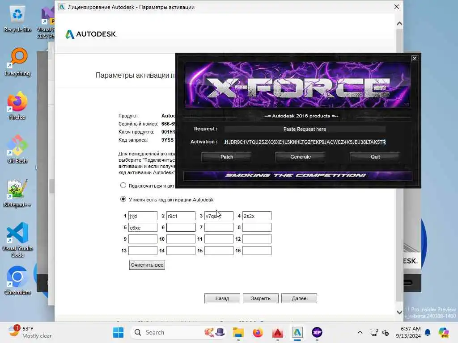Open the Recycle Bin desktop icon
The image size is (458, 343).
coord(17,19)
